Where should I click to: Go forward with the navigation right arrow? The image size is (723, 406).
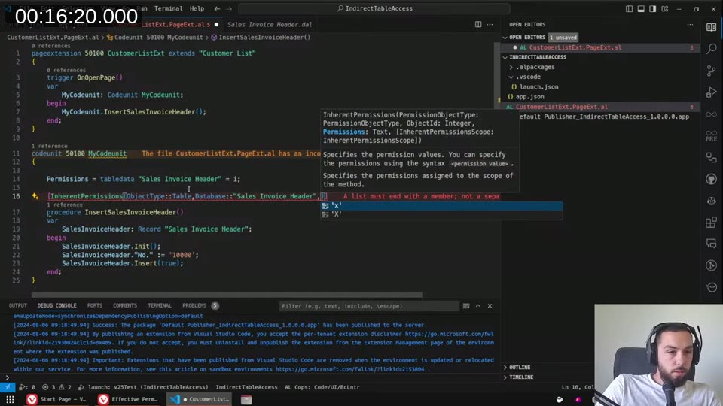click(x=229, y=9)
